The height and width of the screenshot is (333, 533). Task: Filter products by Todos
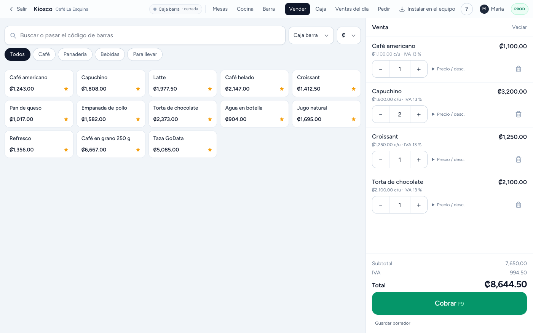point(18,54)
